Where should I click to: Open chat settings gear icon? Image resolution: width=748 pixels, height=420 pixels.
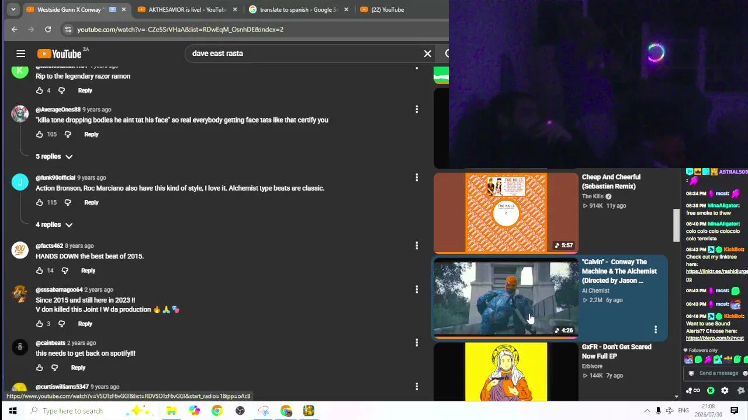pyautogui.click(x=725, y=391)
